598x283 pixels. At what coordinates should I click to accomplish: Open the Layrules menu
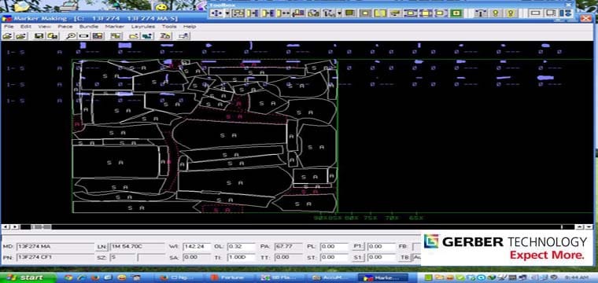pyautogui.click(x=143, y=27)
